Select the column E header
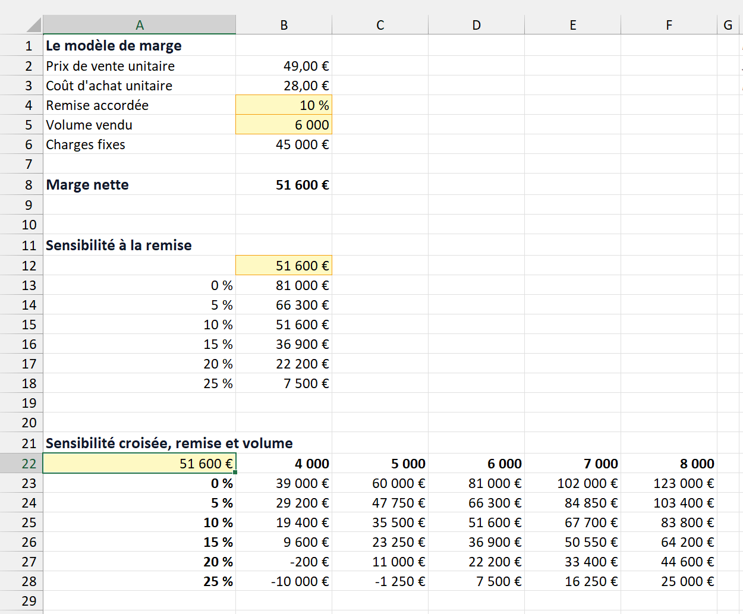 (x=573, y=25)
